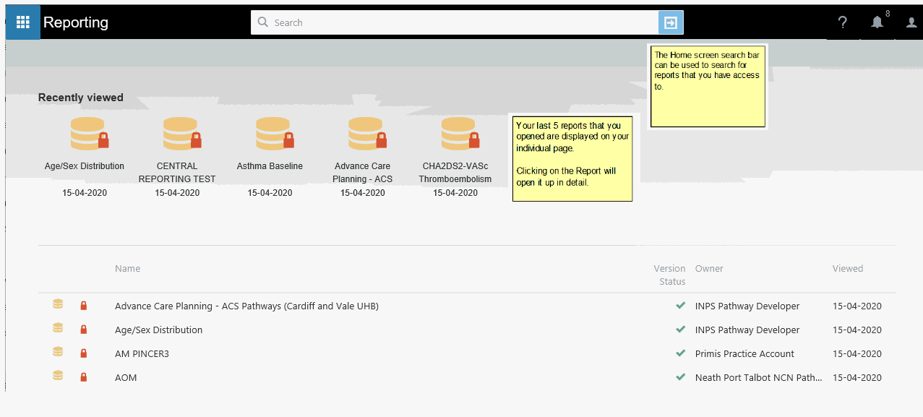The width and height of the screenshot is (923, 417).
Task: Open the Age/Sex Distribution recent report icon
Action: pos(89,133)
